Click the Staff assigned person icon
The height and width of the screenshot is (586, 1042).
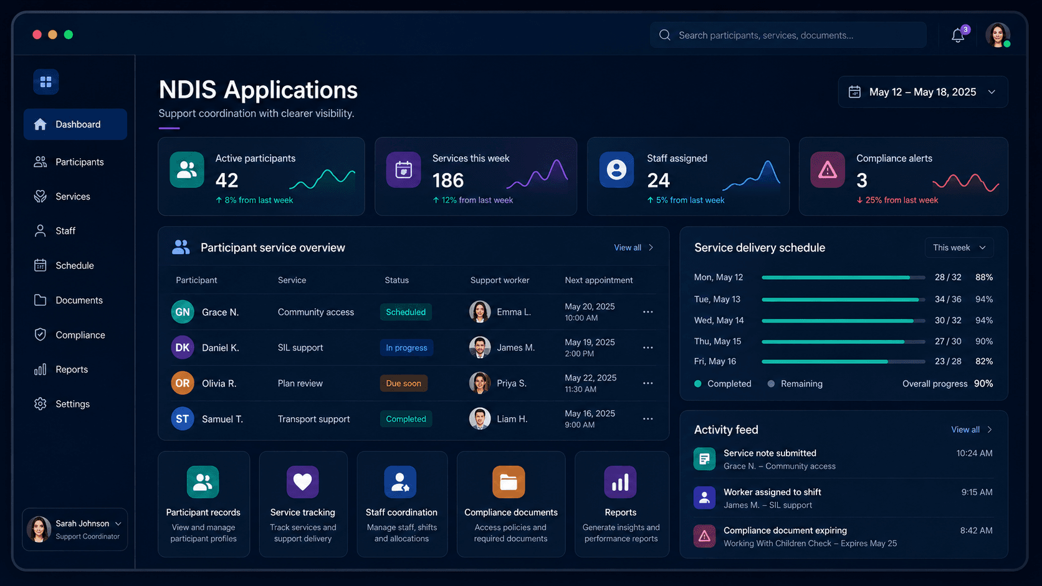tap(616, 169)
